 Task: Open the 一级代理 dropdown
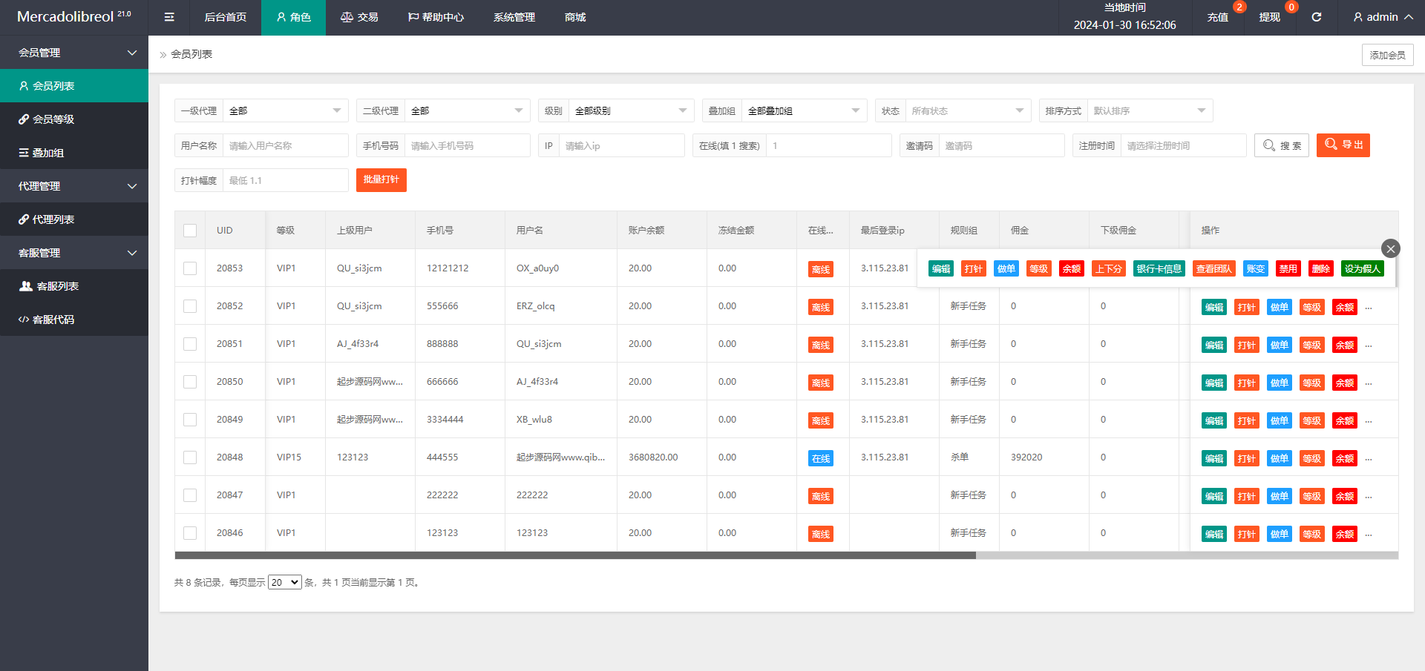285,110
